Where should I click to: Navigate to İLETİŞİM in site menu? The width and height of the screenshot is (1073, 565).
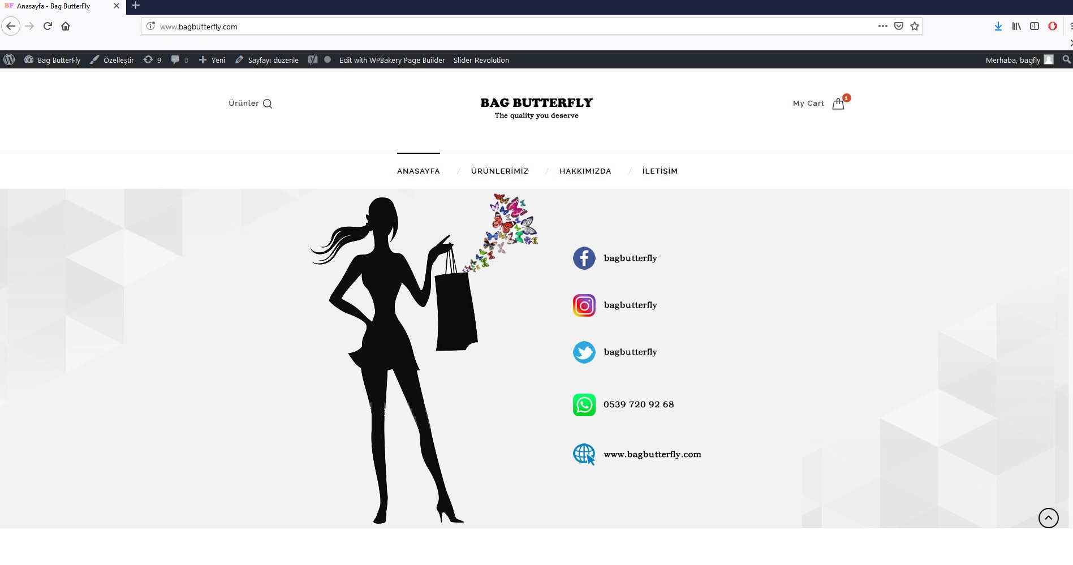[660, 171]
